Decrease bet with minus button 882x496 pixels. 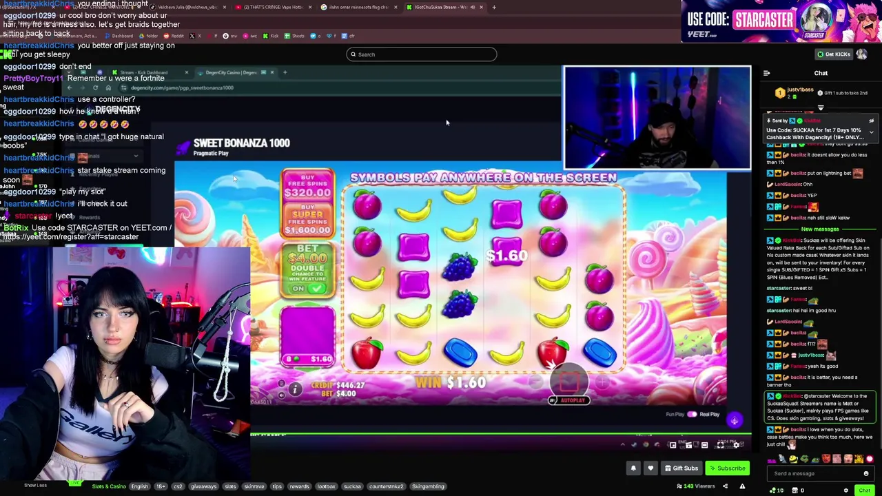(x=536, y=381)
